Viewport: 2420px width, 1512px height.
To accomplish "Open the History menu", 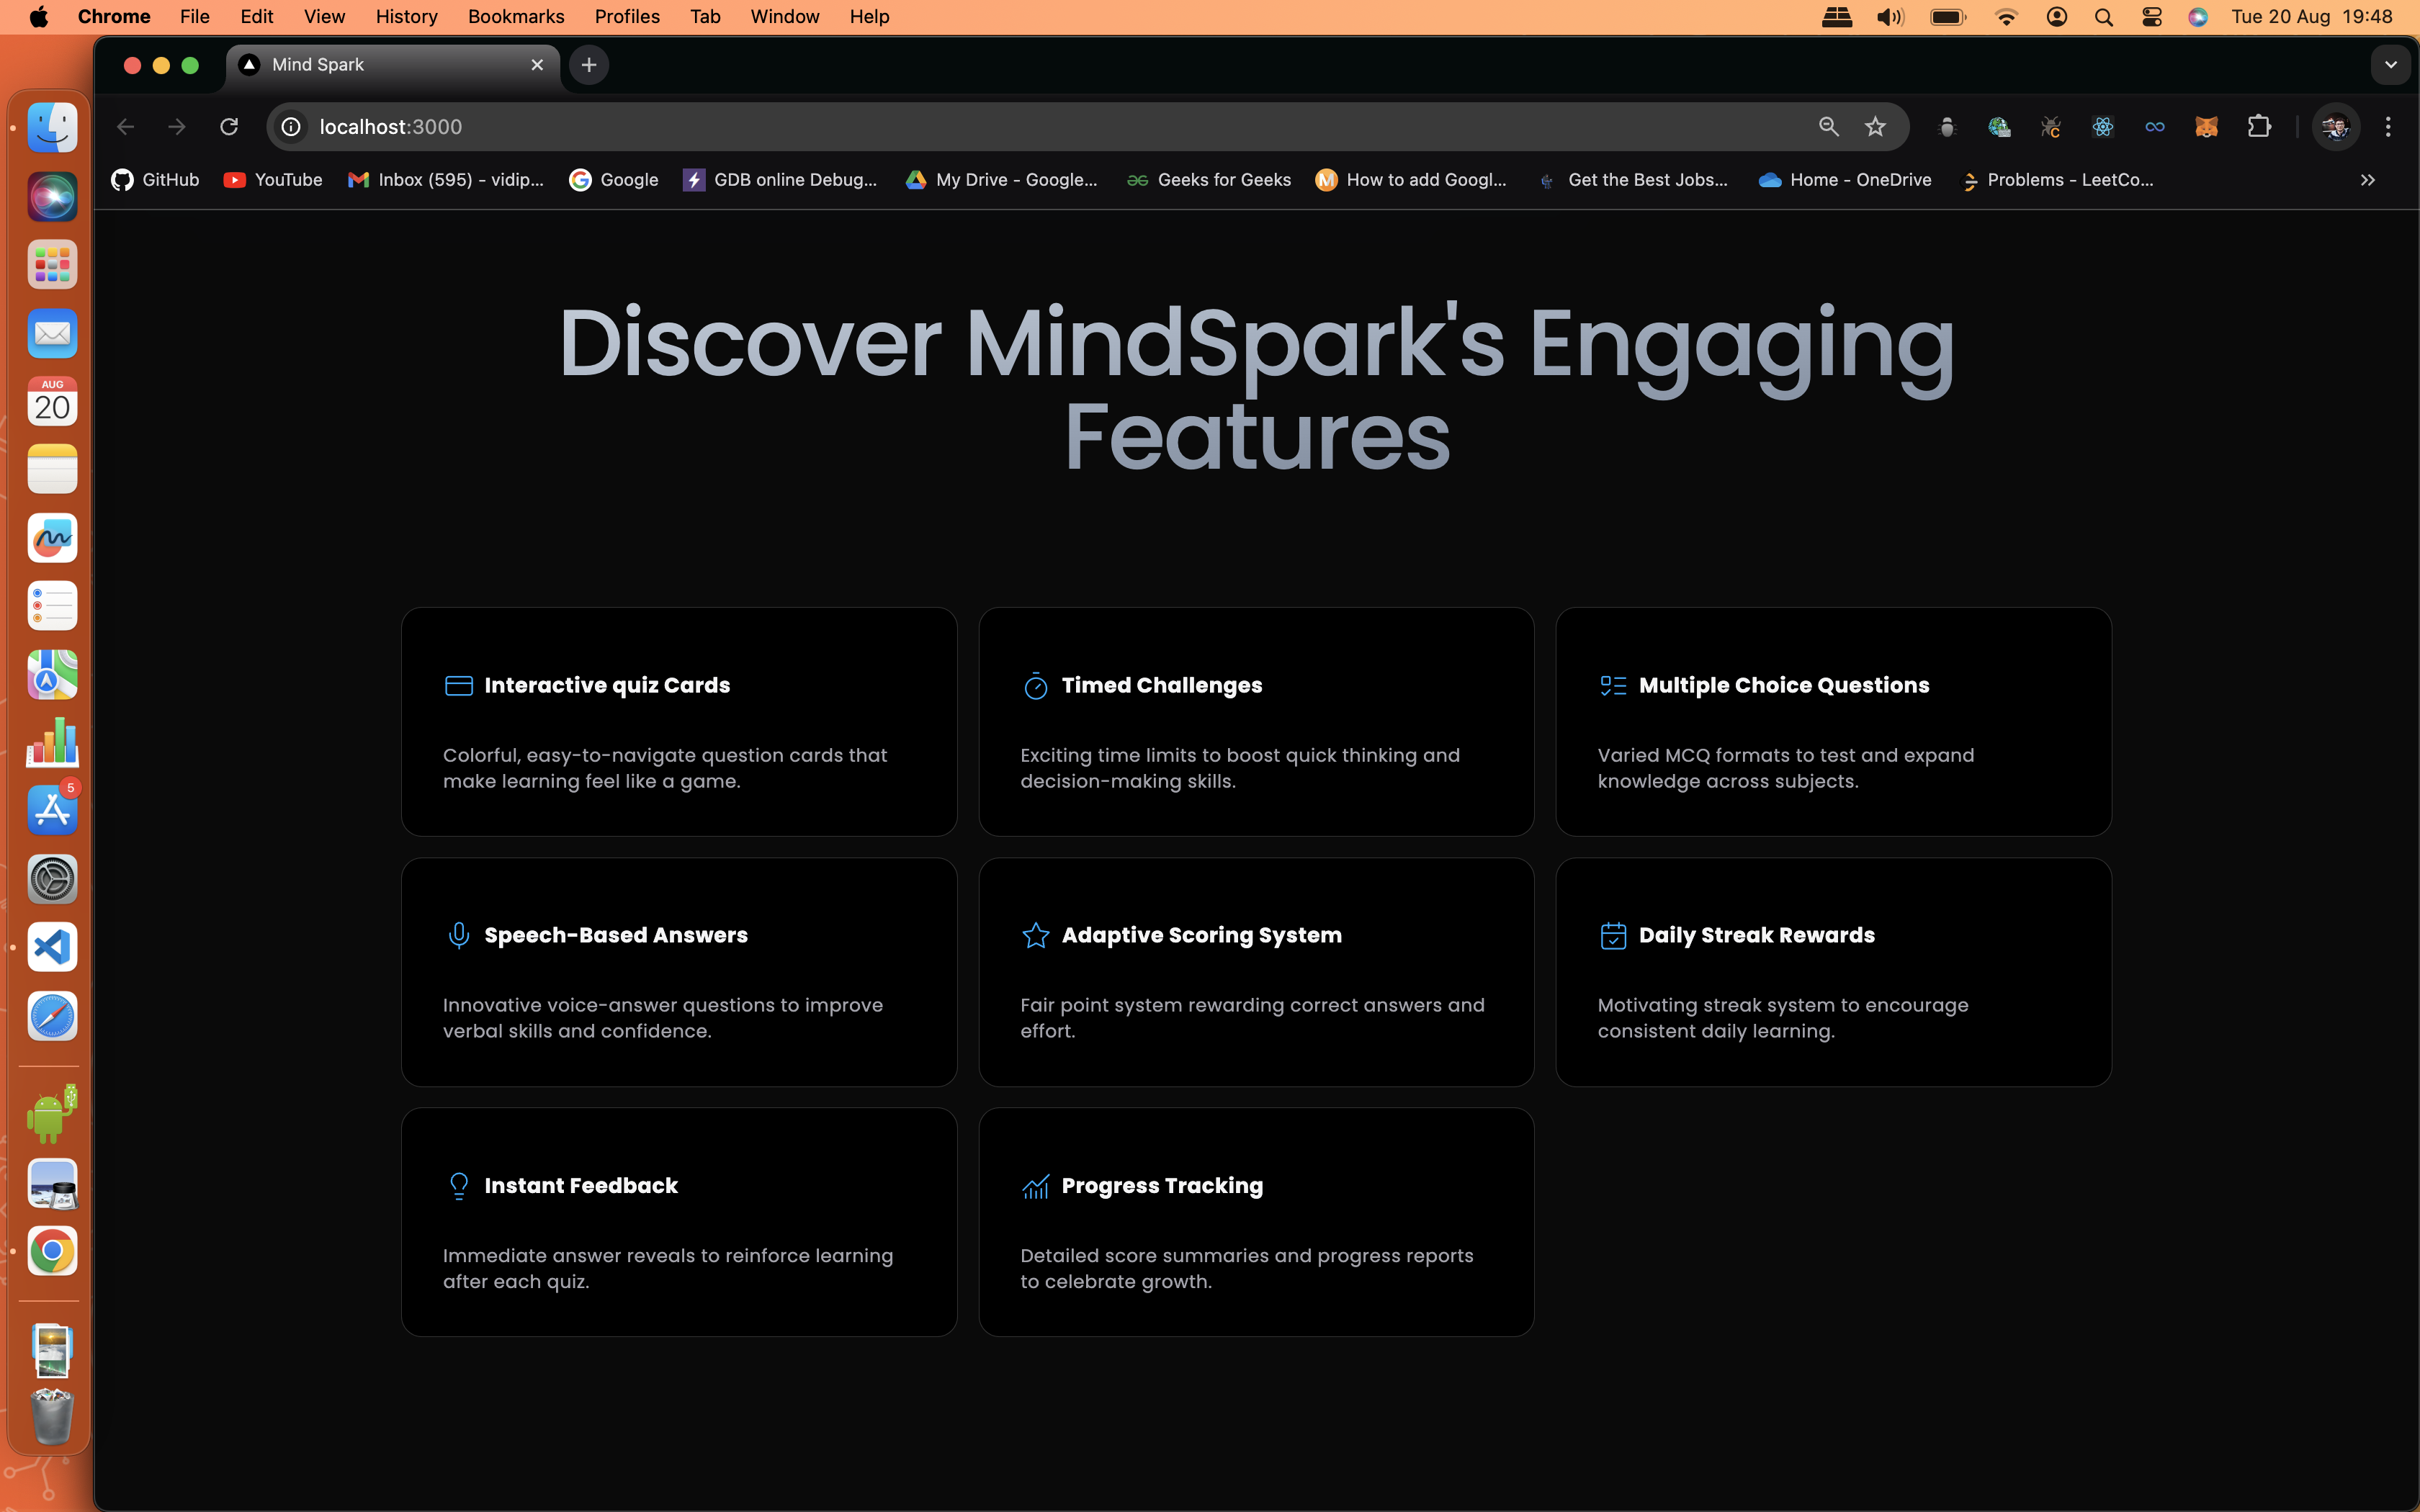I will pos(406,17).
